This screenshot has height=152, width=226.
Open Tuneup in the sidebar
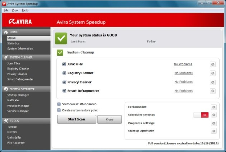pyautogui.click(x=12, y=127)
